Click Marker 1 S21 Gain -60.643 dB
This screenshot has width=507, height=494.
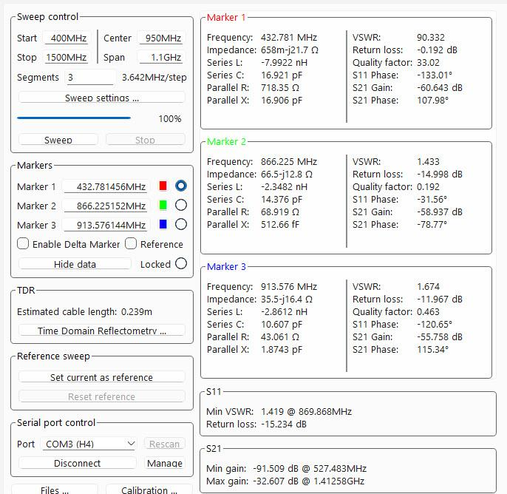pyautogui.click(x=440, y=88)
